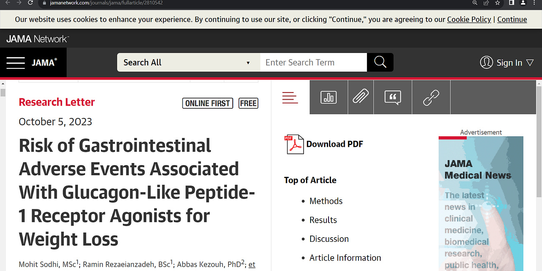Focus the Enter Search Term field
This screenshot has width=542, height=271.
[314, 63]
